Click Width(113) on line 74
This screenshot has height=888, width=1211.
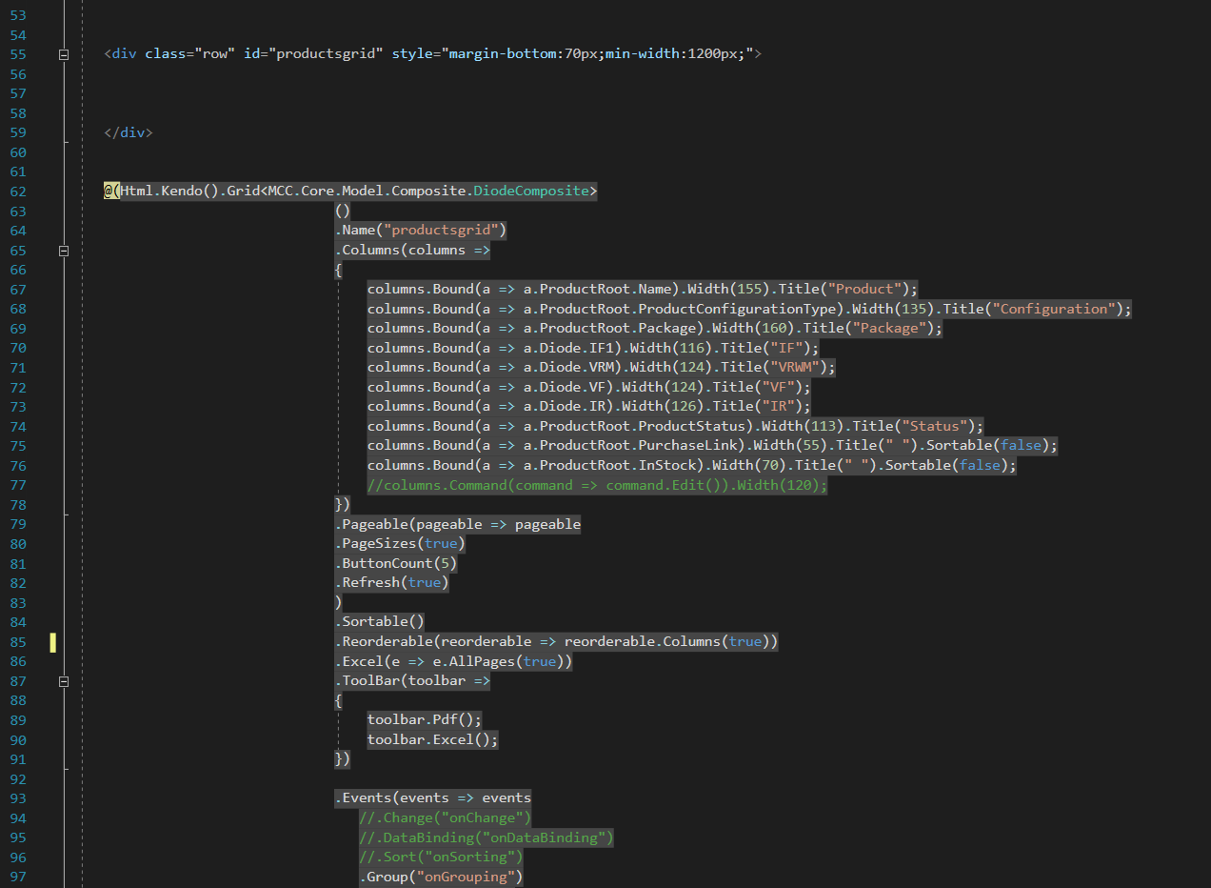coord(803,426)
